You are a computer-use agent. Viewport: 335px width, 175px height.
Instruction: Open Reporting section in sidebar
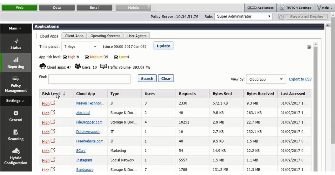[x=16, y=63]
